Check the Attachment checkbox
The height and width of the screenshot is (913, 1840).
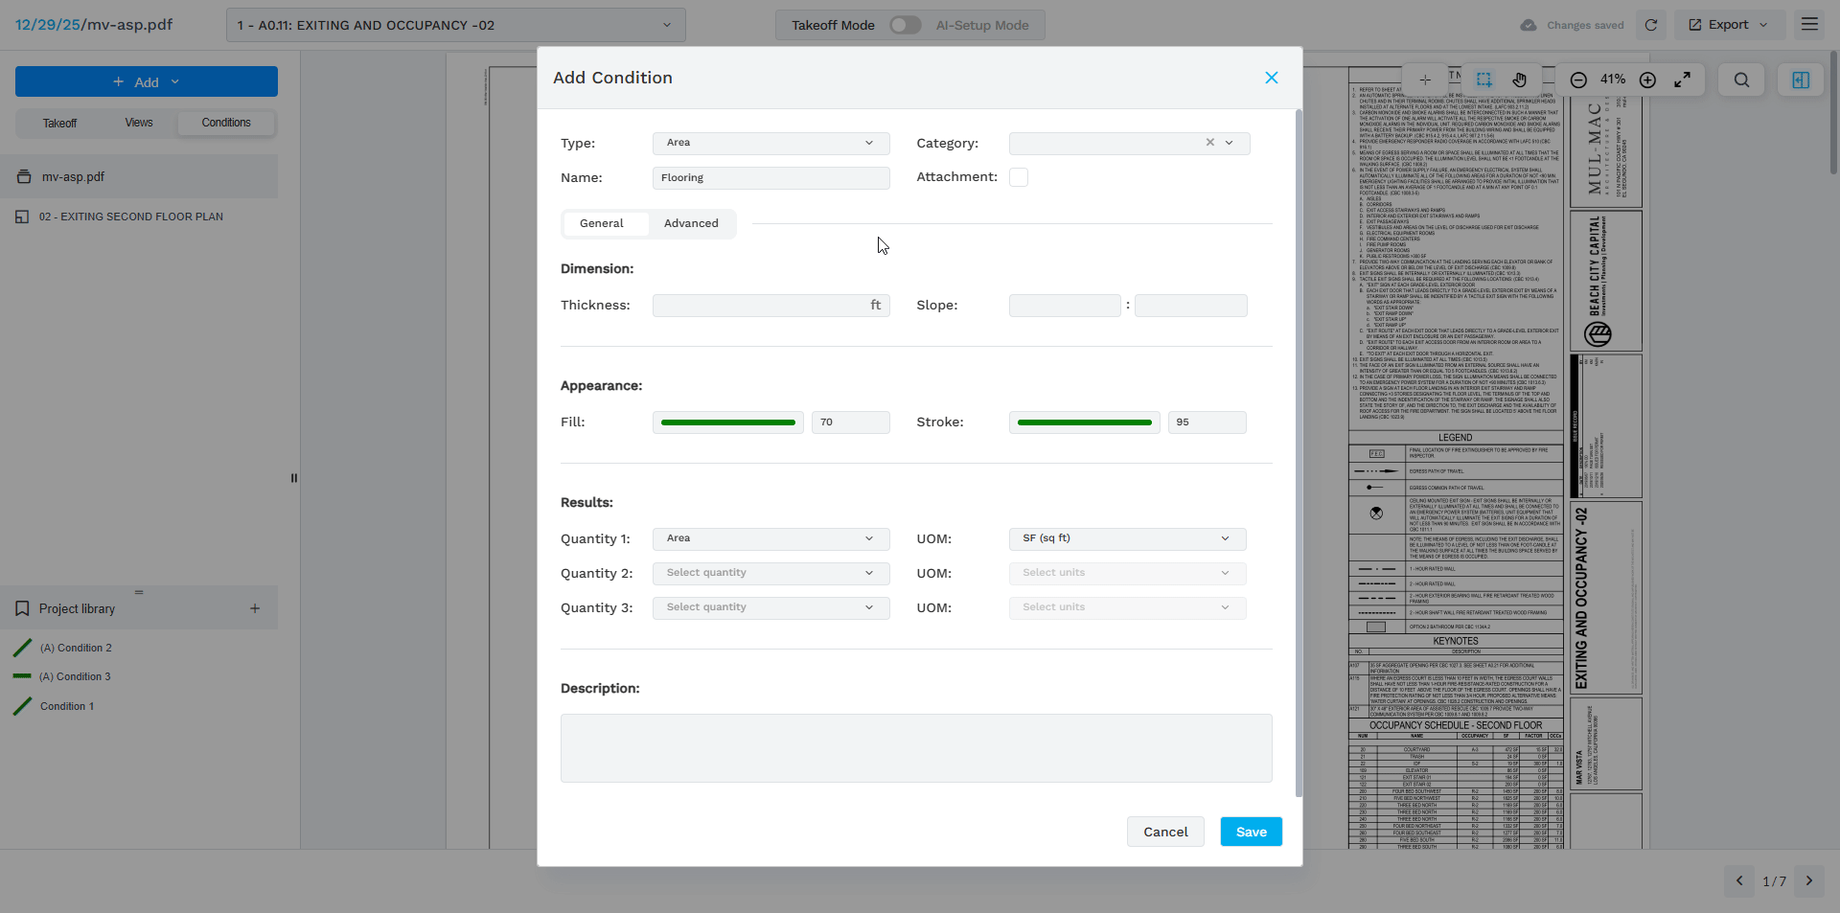pyautogui.click(x=1019, y=177)
